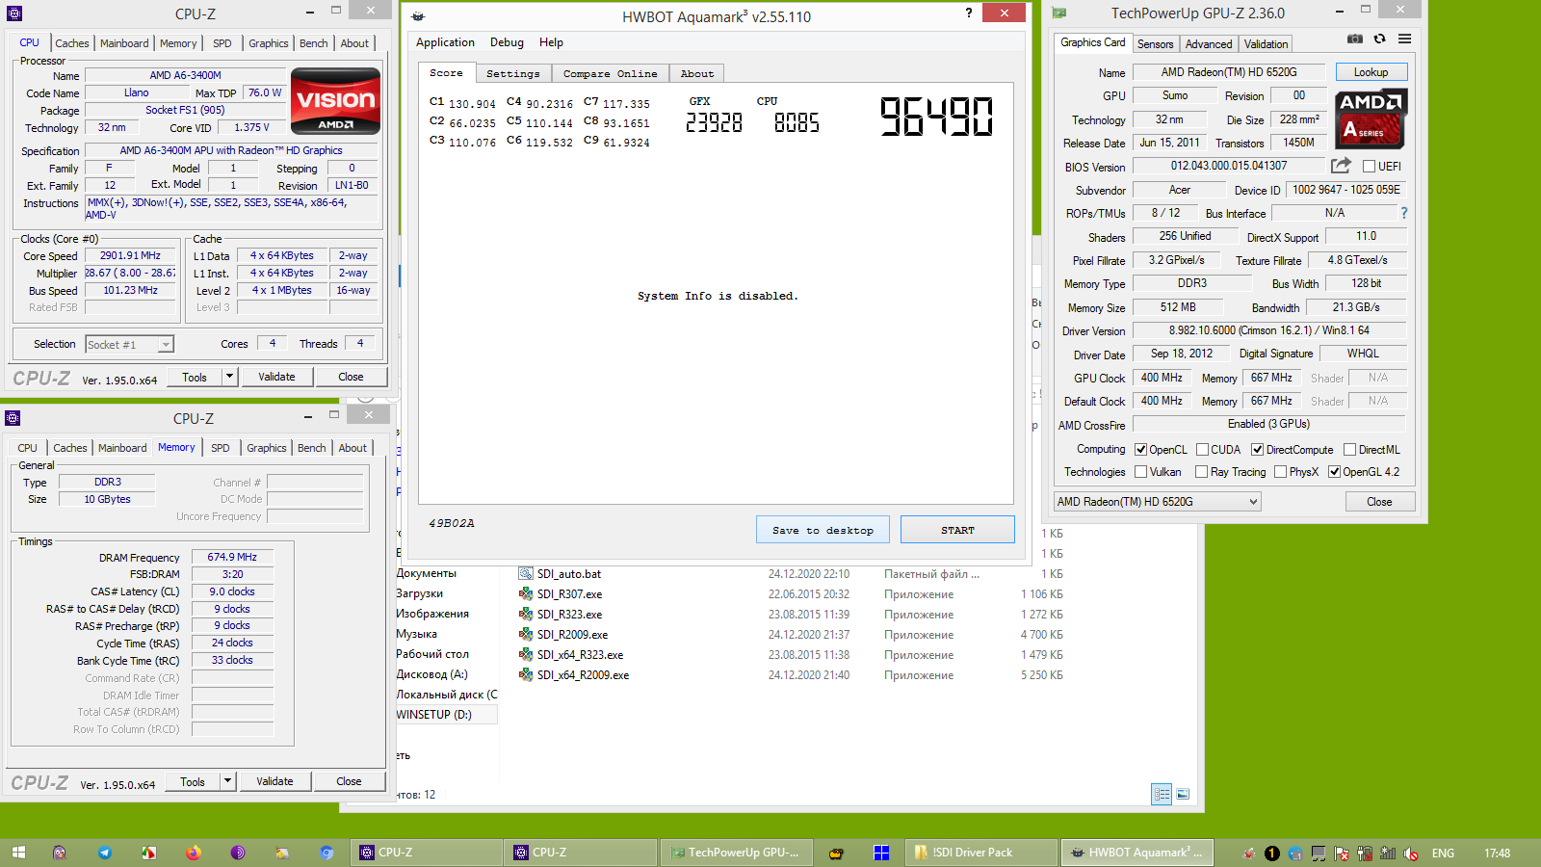Screen dimensions: 1541x867
Task: Click the HWBOT Aquamark title bar icon
Action: click(x=418, y=16)
